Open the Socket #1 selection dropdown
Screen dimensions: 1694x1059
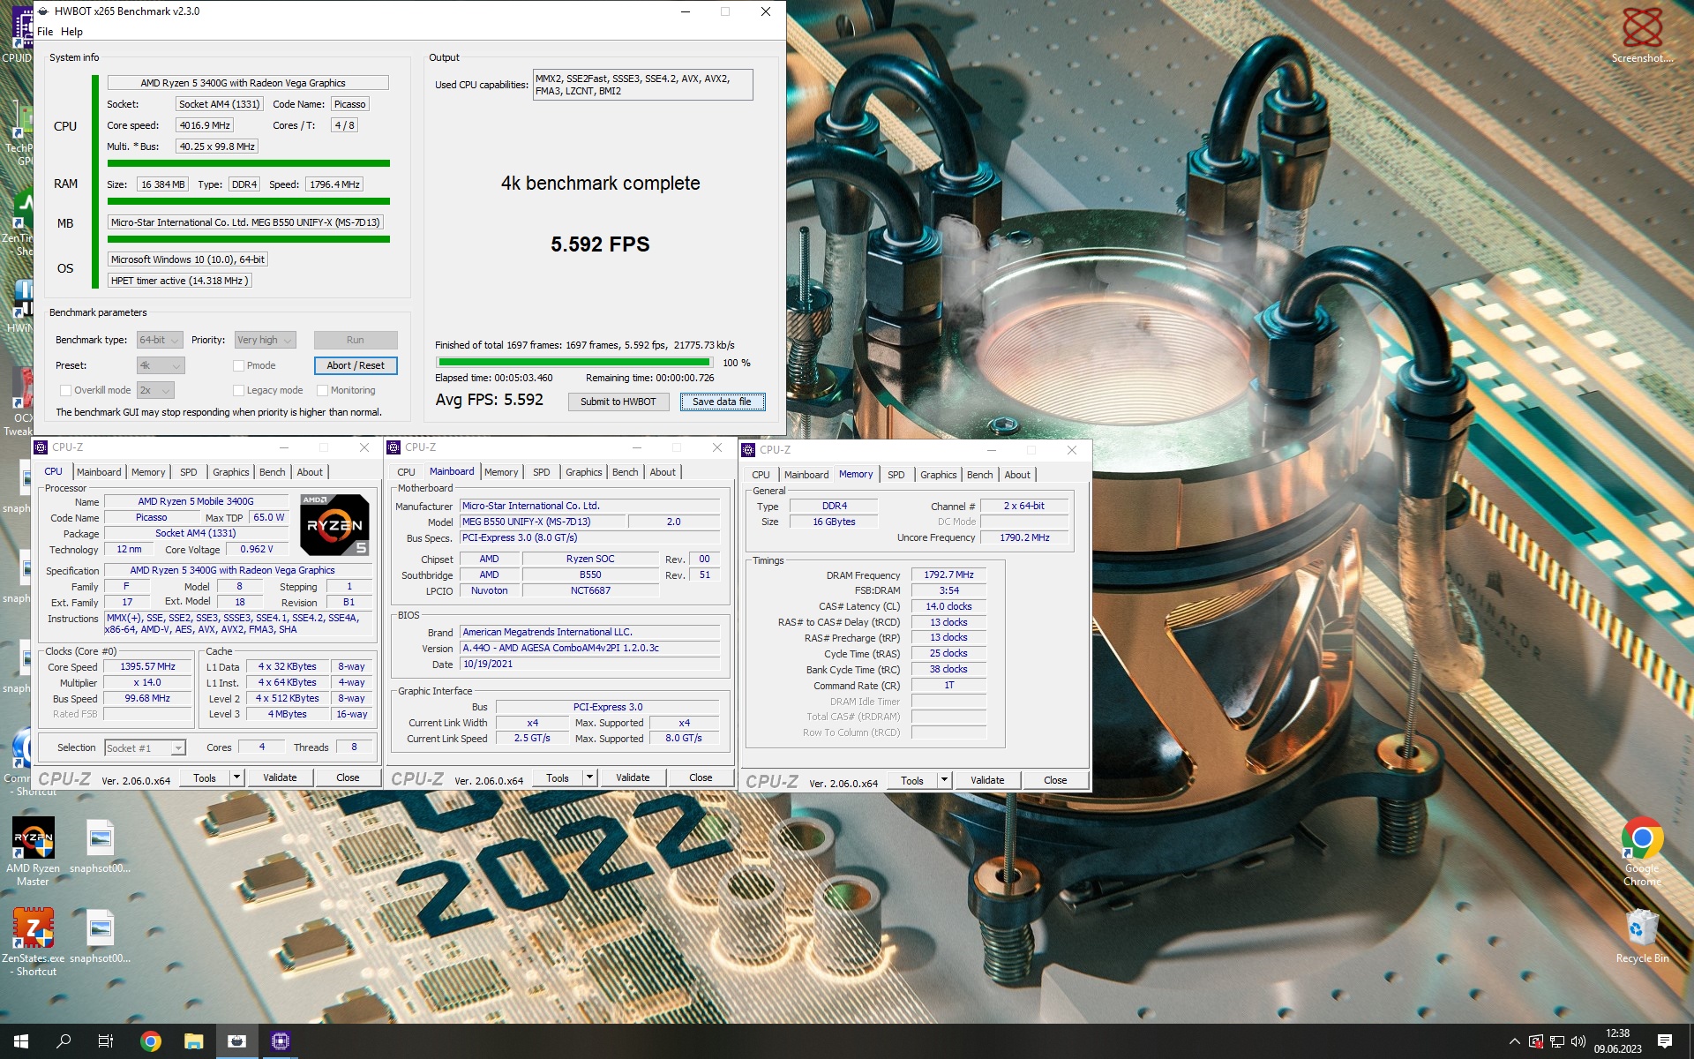145,747
